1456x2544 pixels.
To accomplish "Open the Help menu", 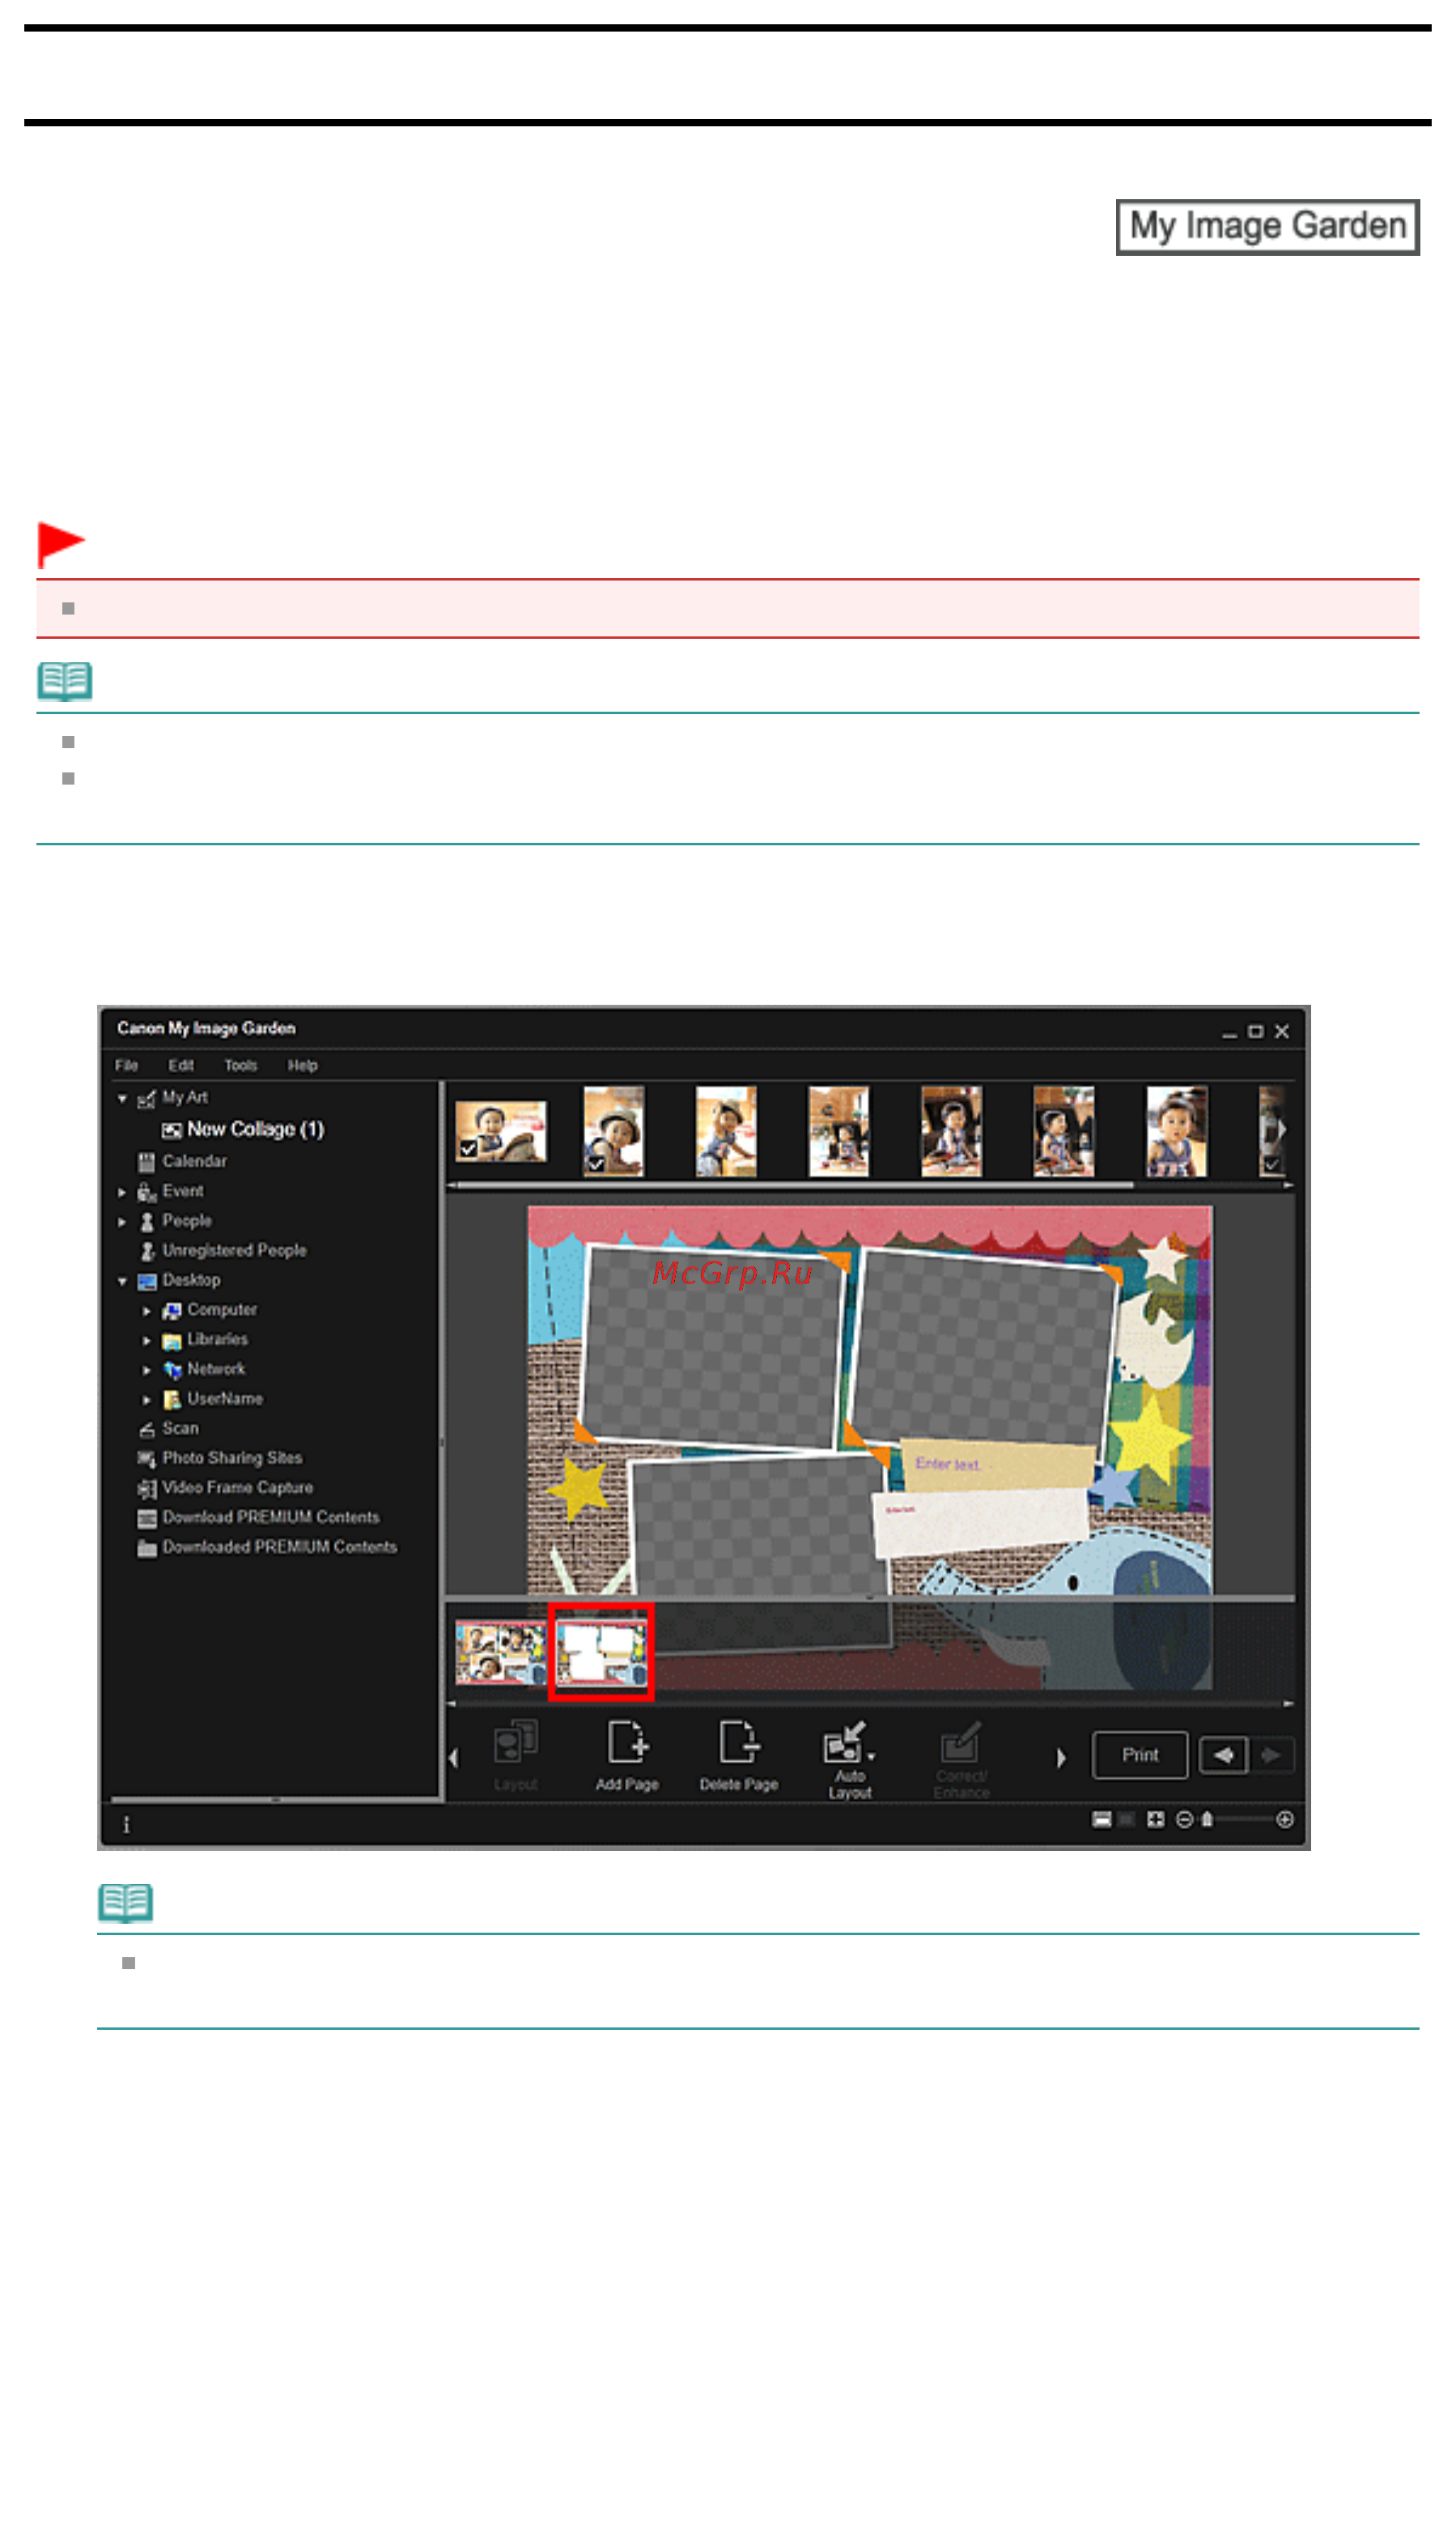I will [303, 1066].
